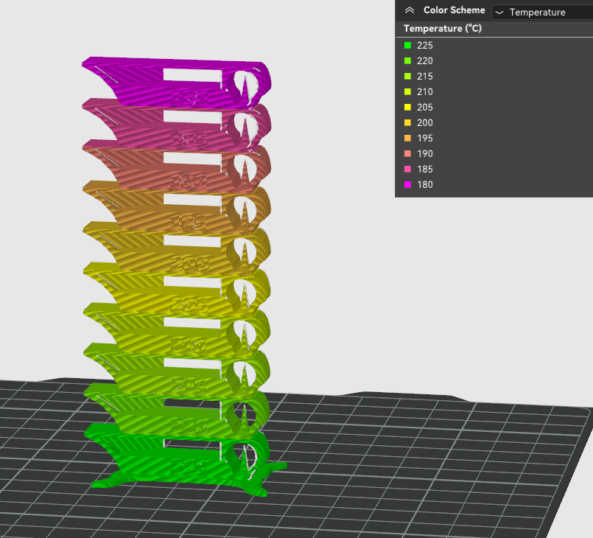The image size is (593, 538).
Task: Click the Temperature (°C) legend heading
Action: coord(443,29)
